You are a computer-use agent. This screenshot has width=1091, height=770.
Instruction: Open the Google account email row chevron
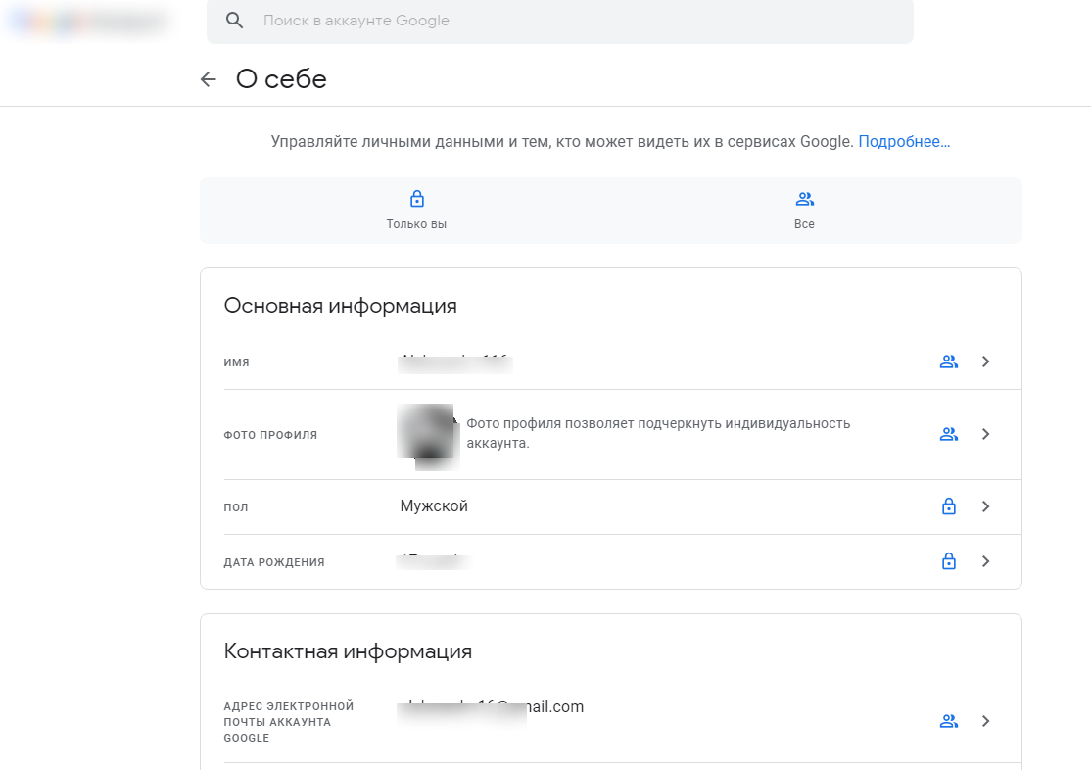pos(985,721)
